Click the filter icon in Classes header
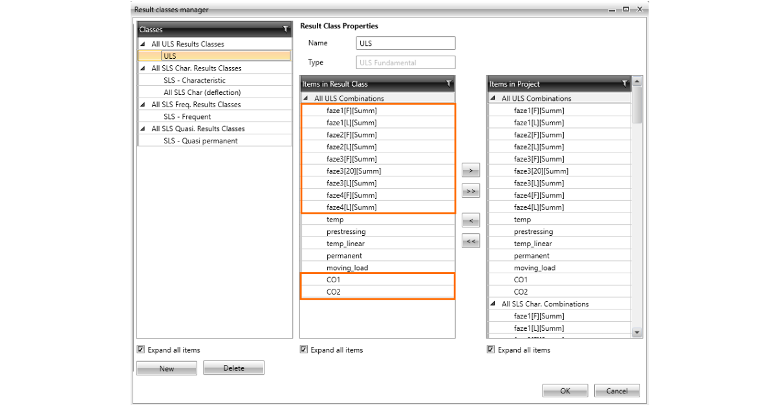Screen dimensions: 776x407 (286, 30)
